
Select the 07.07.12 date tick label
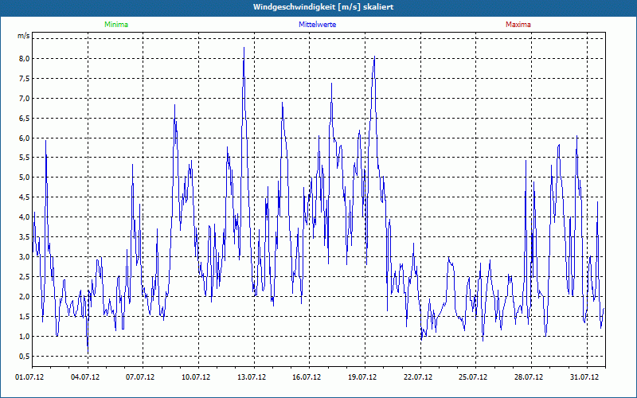coord(141,377)
